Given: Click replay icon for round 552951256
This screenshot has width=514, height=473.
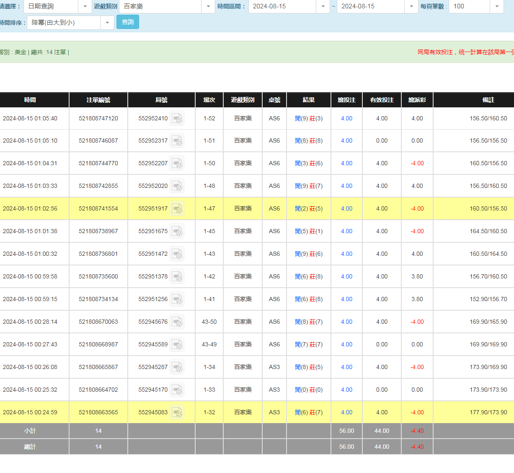Looking at the screenshot, I should click(177, 299).
